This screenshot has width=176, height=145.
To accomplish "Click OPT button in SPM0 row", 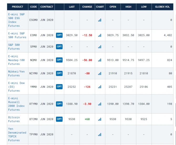I will point(59,47).
